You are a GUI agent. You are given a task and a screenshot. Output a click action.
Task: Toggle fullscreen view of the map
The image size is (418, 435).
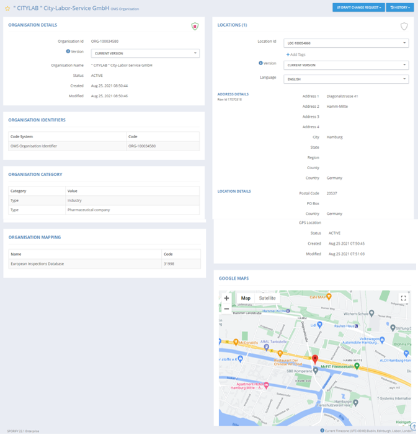tap(403, 298)
